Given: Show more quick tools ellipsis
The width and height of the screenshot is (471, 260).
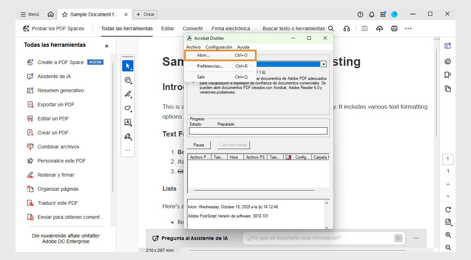Looking at the screenshot, I should tap(128, 150).
